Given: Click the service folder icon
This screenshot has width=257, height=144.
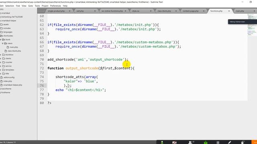Looking at the screenshot, I should tap(4, 66).
